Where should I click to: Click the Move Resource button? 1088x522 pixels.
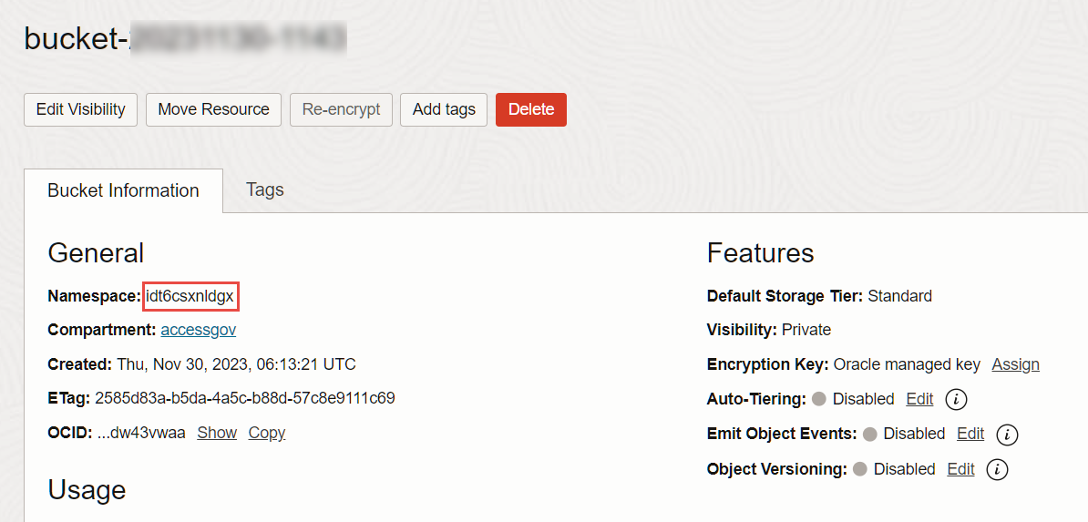point(214,109)
